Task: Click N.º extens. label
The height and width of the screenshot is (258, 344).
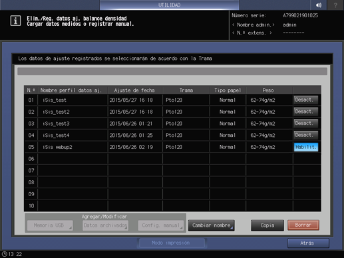Action: point(252,33)
